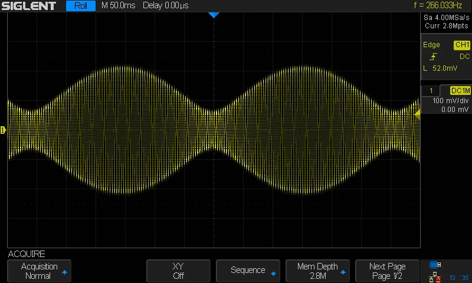This screenshot has height=283, width=472.
Task: Click the Curr 2.8Mpts memory readout
Action: (447, 26)
